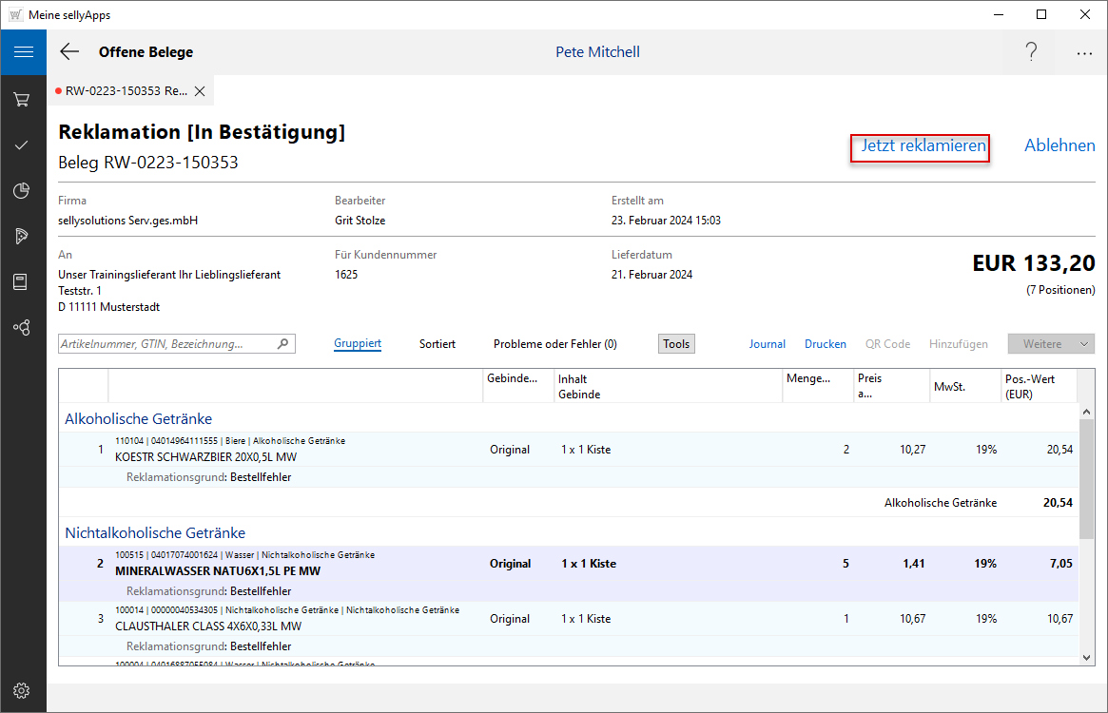1108x713 pixels.
Task: Click the Tools button
Action: (676, 344)
